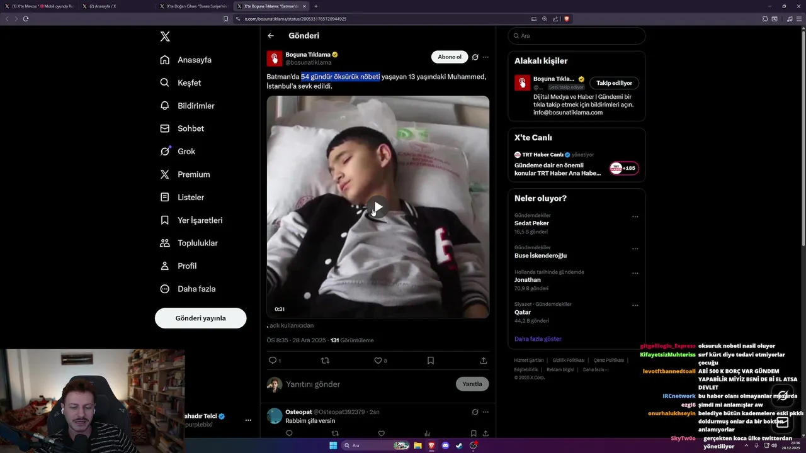Screen dimensions: 806x453
Task: Open the Sedat Peker trend
Action: tap(532, 223)
